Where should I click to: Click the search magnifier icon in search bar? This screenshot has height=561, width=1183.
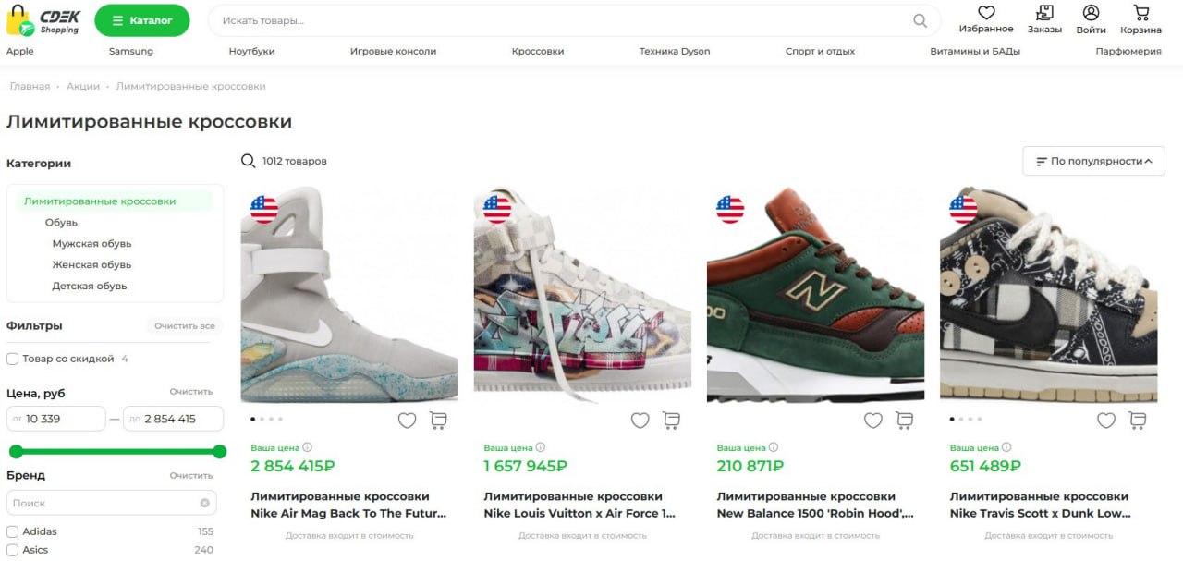tap(920, 20)
